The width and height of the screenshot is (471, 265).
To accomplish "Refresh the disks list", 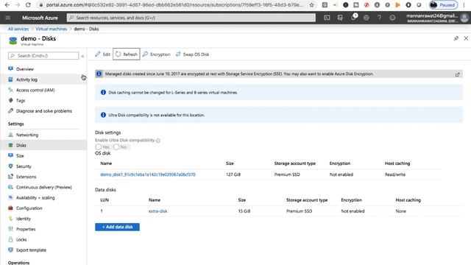I will coord(126,54).
